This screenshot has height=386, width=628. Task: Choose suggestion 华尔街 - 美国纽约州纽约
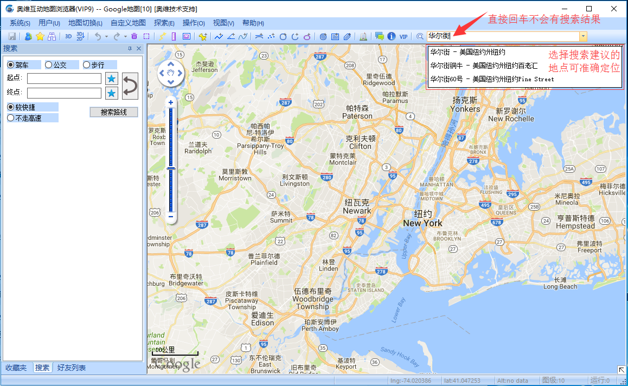[468, 52]
